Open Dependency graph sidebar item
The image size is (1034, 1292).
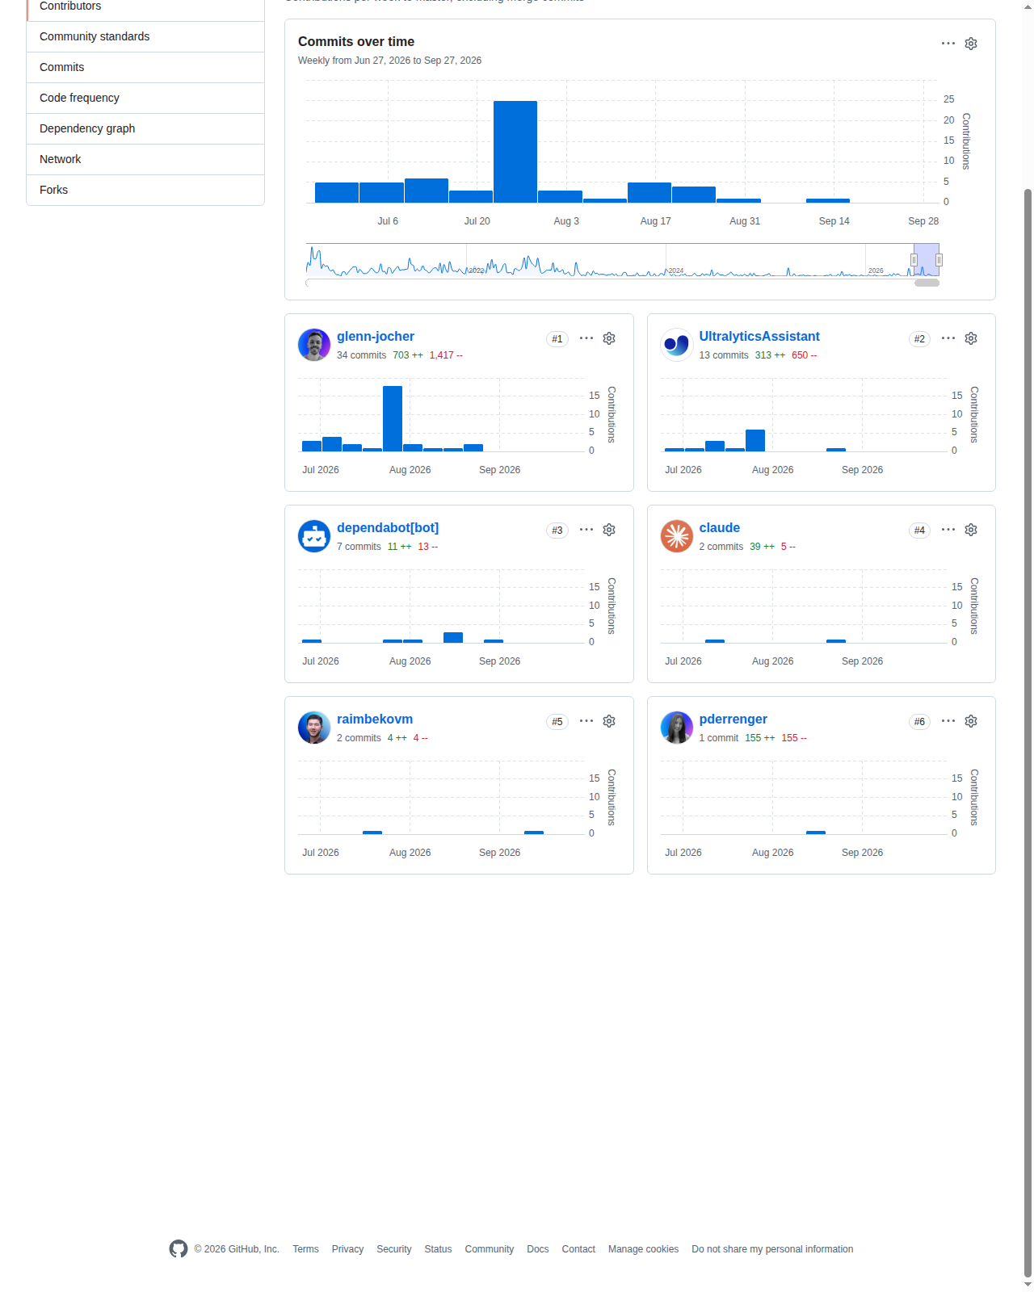pos(145,129)
